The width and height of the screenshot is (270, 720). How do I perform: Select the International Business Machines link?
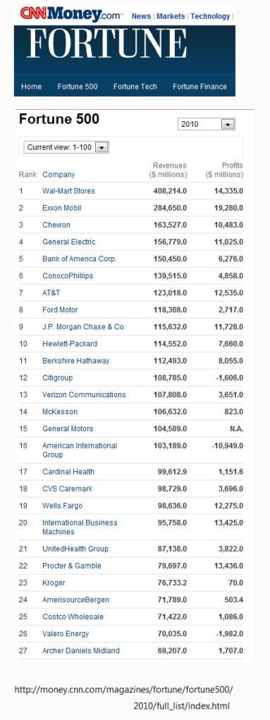[80, 527]
